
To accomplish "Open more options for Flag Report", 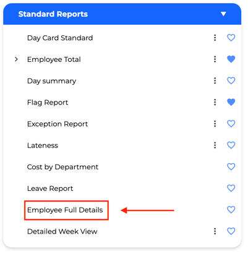I will click(x=215, y=102).
